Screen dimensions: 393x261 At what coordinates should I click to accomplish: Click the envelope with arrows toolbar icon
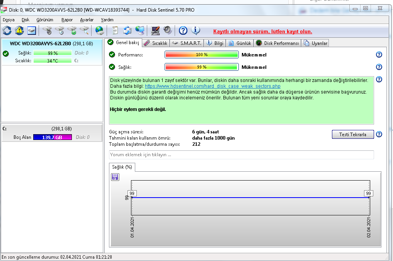[127, 31]
